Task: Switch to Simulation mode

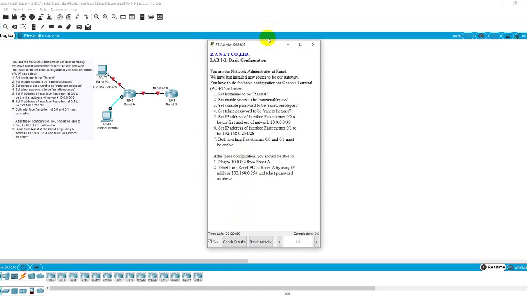Action: click(x=518, y=267)
